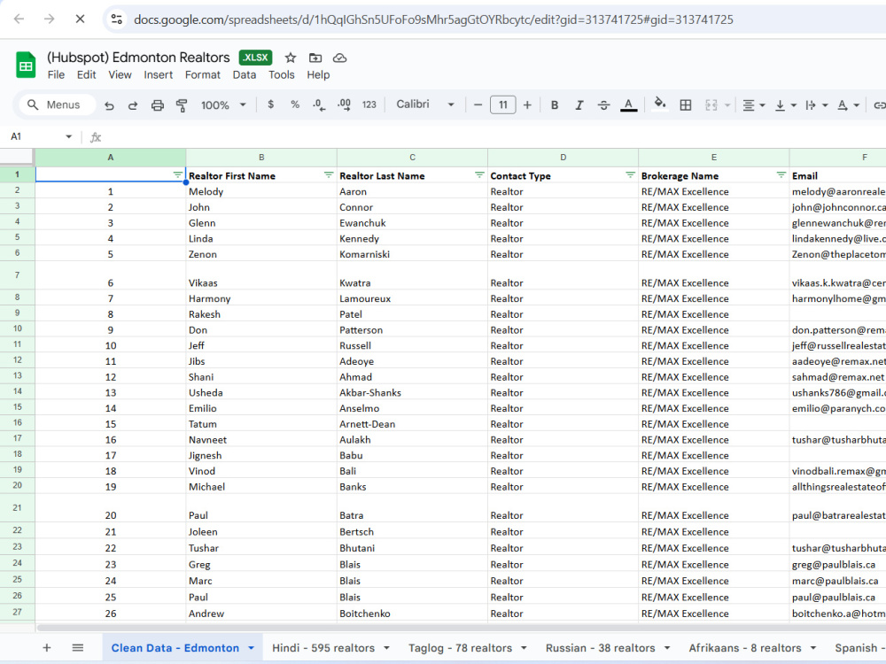Switch to Russian - 38 realtors tab
Image resolution: width=886 pixels, height=664 pixels.
[x=600, y=648]
